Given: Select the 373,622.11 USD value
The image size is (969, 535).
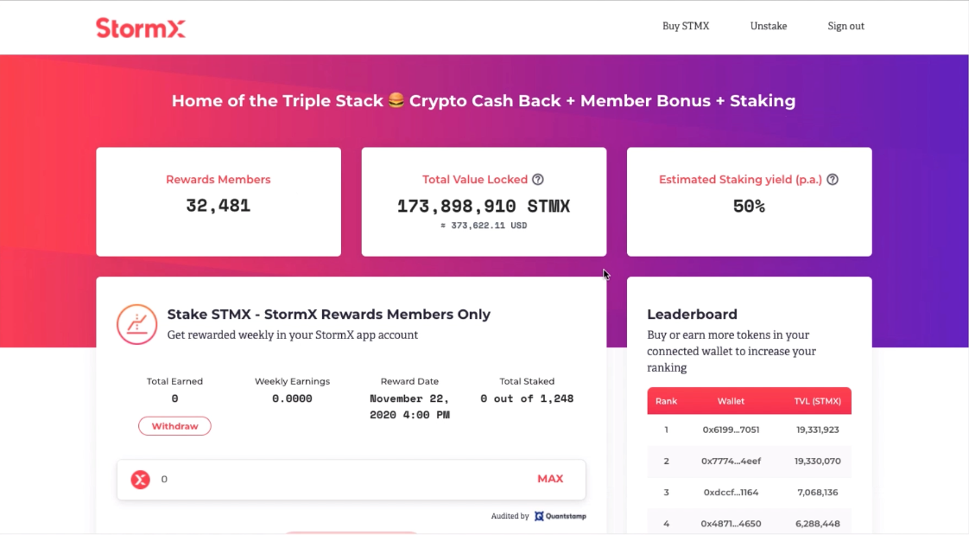Looking at the screenshot, I should 484,226.
